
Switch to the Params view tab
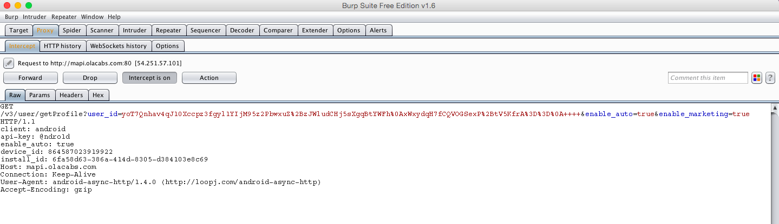click(x=40, y=95)
